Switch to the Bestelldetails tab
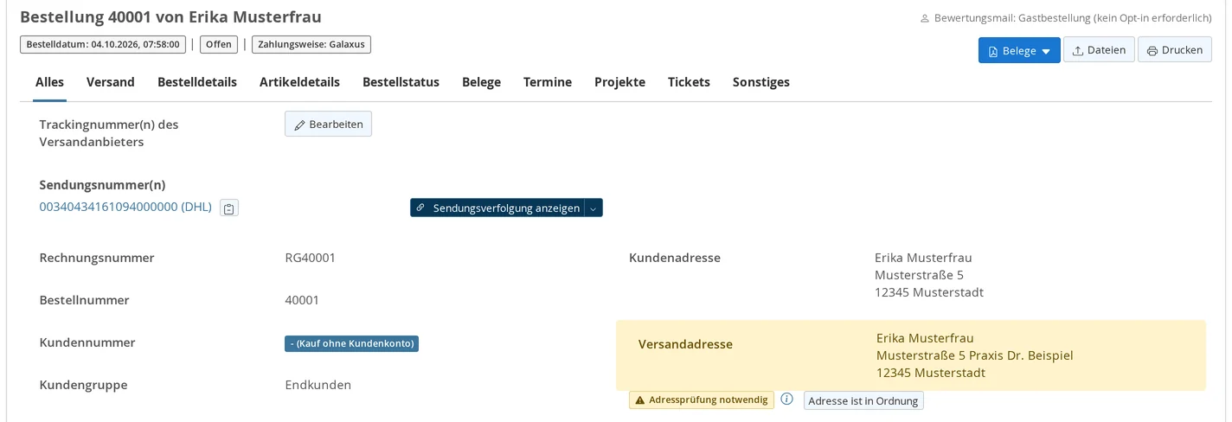Screen dimensions: 1232x422 coord(197,82)
